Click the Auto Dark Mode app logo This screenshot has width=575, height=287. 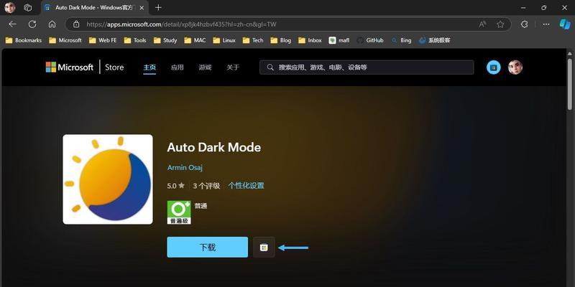tap(108, 179)
